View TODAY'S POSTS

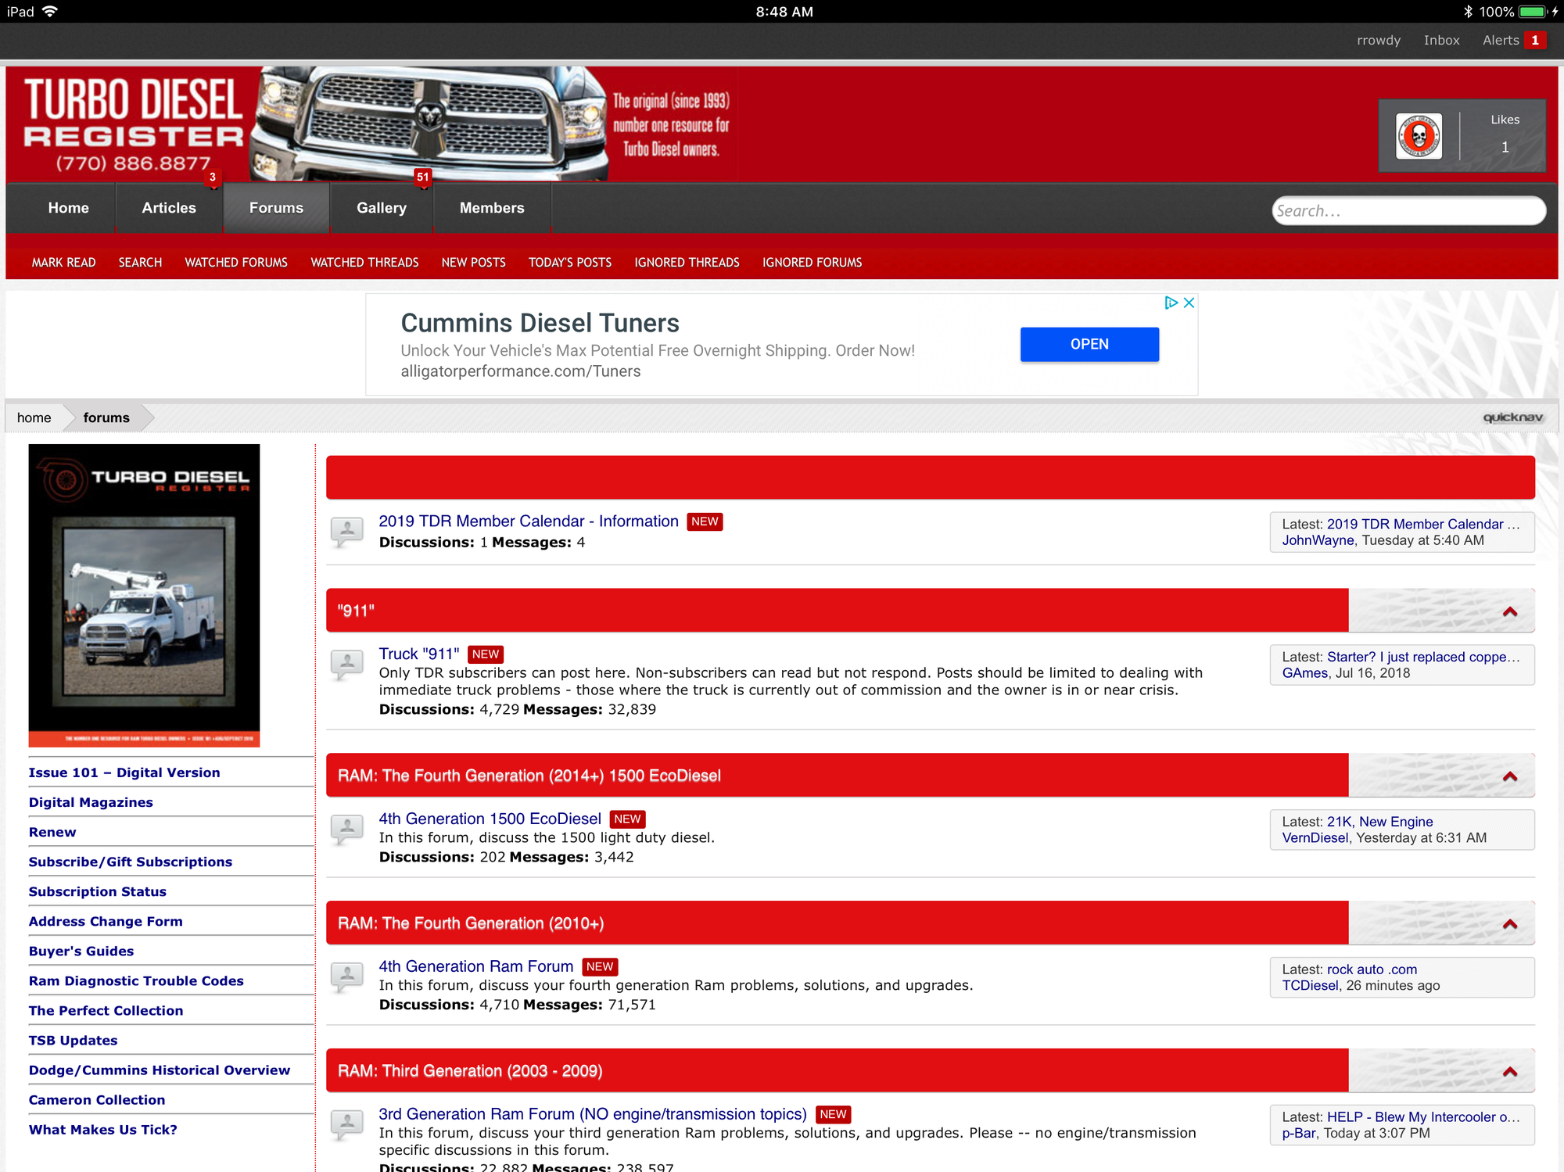[x=570, y=263]
